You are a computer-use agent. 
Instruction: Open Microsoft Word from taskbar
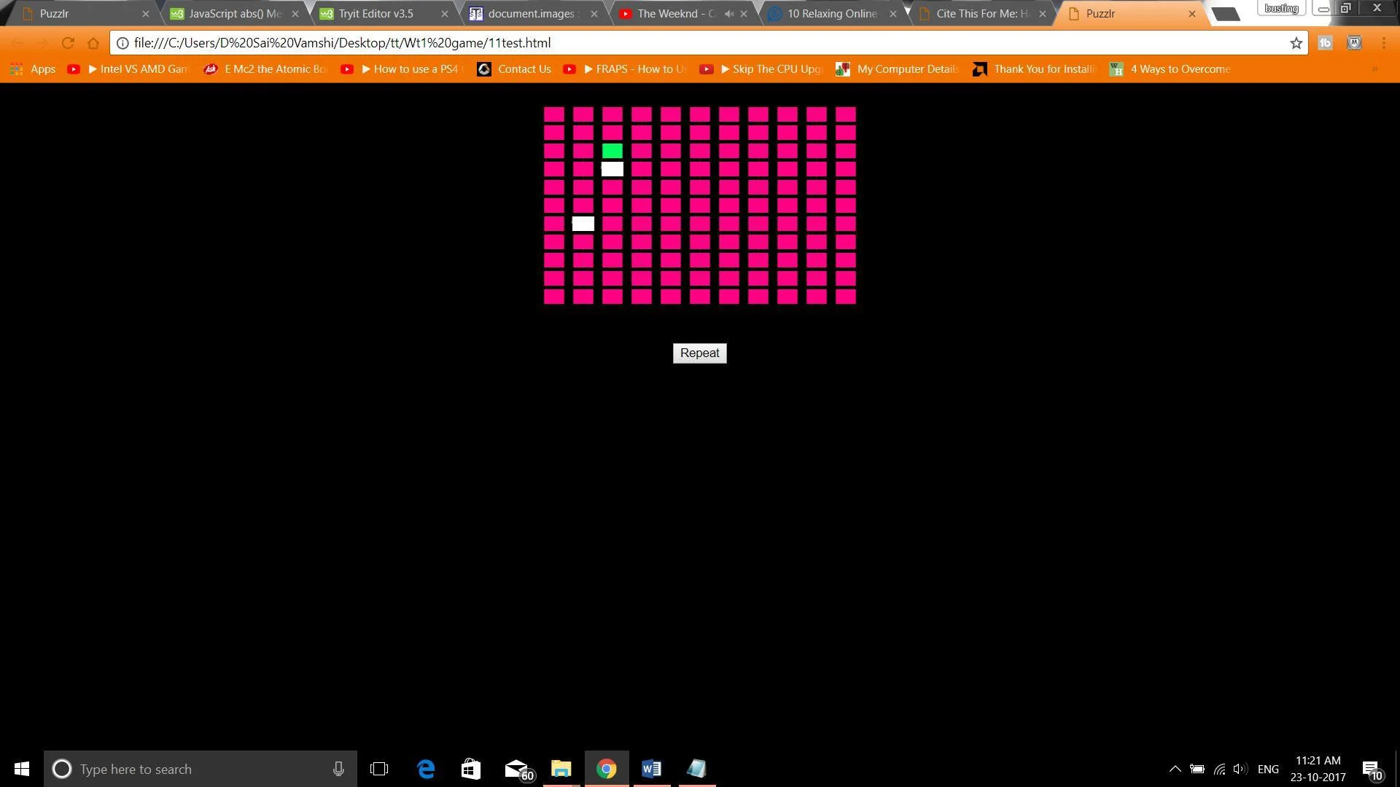(652, 769)
